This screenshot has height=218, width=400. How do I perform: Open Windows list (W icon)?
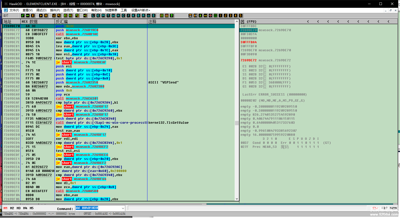pos(113,16)
